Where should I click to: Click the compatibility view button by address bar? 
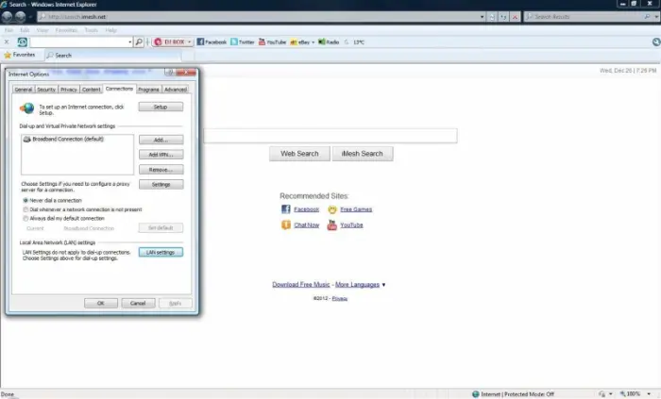pyautogui.click(x=492, y=17)
